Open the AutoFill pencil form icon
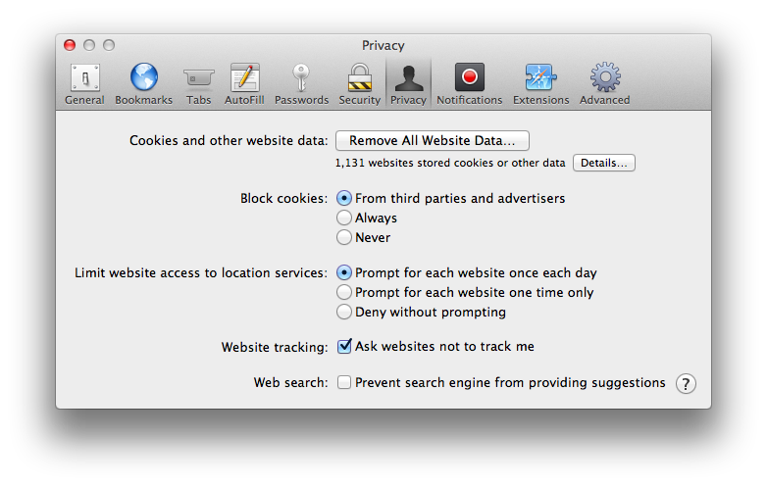Screen dimensions: 767x486 (x=244, y=77)
